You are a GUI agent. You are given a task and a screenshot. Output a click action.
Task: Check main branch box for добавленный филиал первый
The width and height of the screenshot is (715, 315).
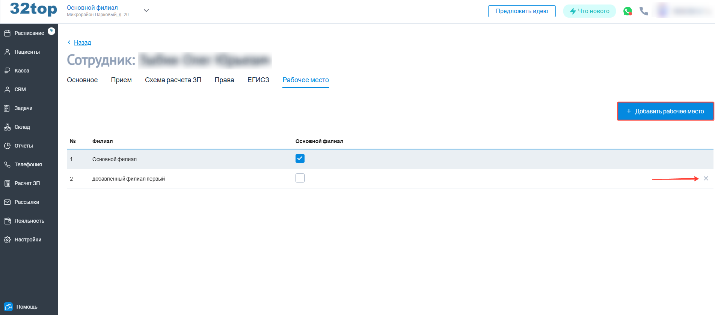tap(300, 178)
